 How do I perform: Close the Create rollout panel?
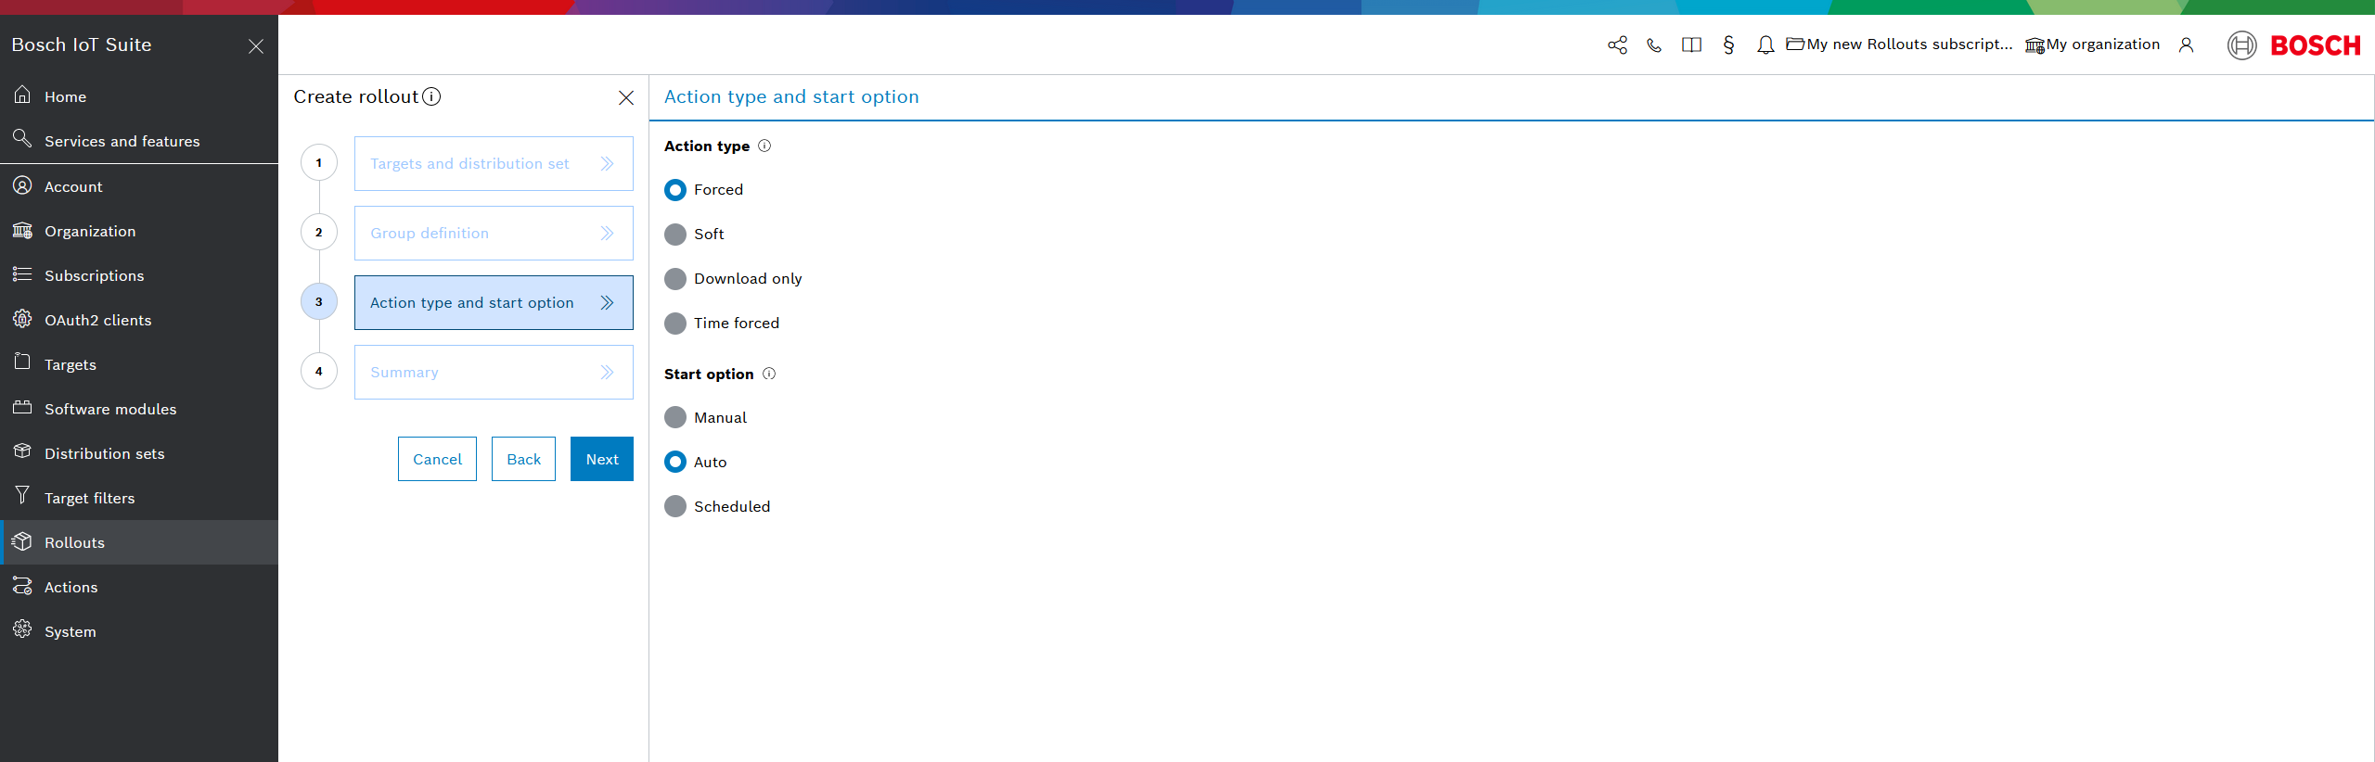tap(626, 98)
